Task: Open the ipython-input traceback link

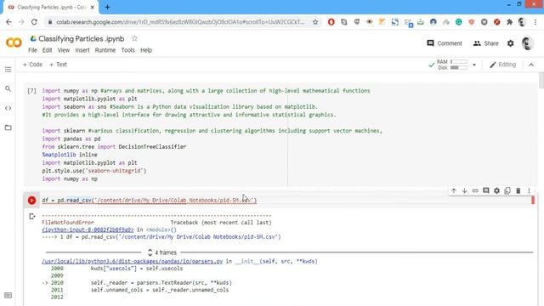Action: pos(88,229)
